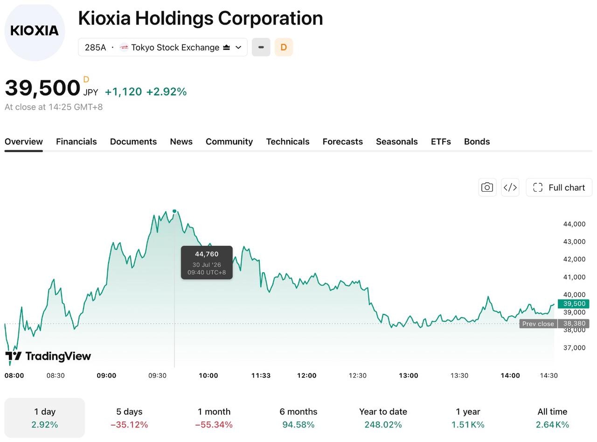Switch to the 5 days range
The width and height of the screenshot is (597, 442).
point(129,418)
